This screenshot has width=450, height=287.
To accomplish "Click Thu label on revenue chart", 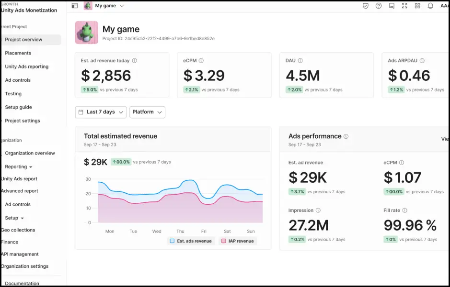I will (x=180, y=231).
